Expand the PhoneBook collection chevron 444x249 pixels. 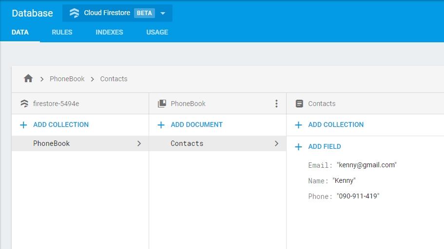[139, 143]
